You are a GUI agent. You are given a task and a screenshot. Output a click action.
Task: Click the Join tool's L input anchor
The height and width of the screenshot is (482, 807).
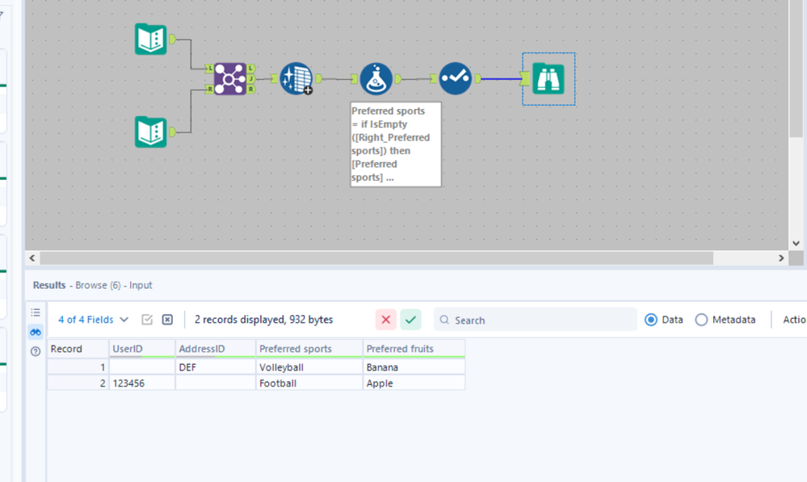click(x=209, y=68)
